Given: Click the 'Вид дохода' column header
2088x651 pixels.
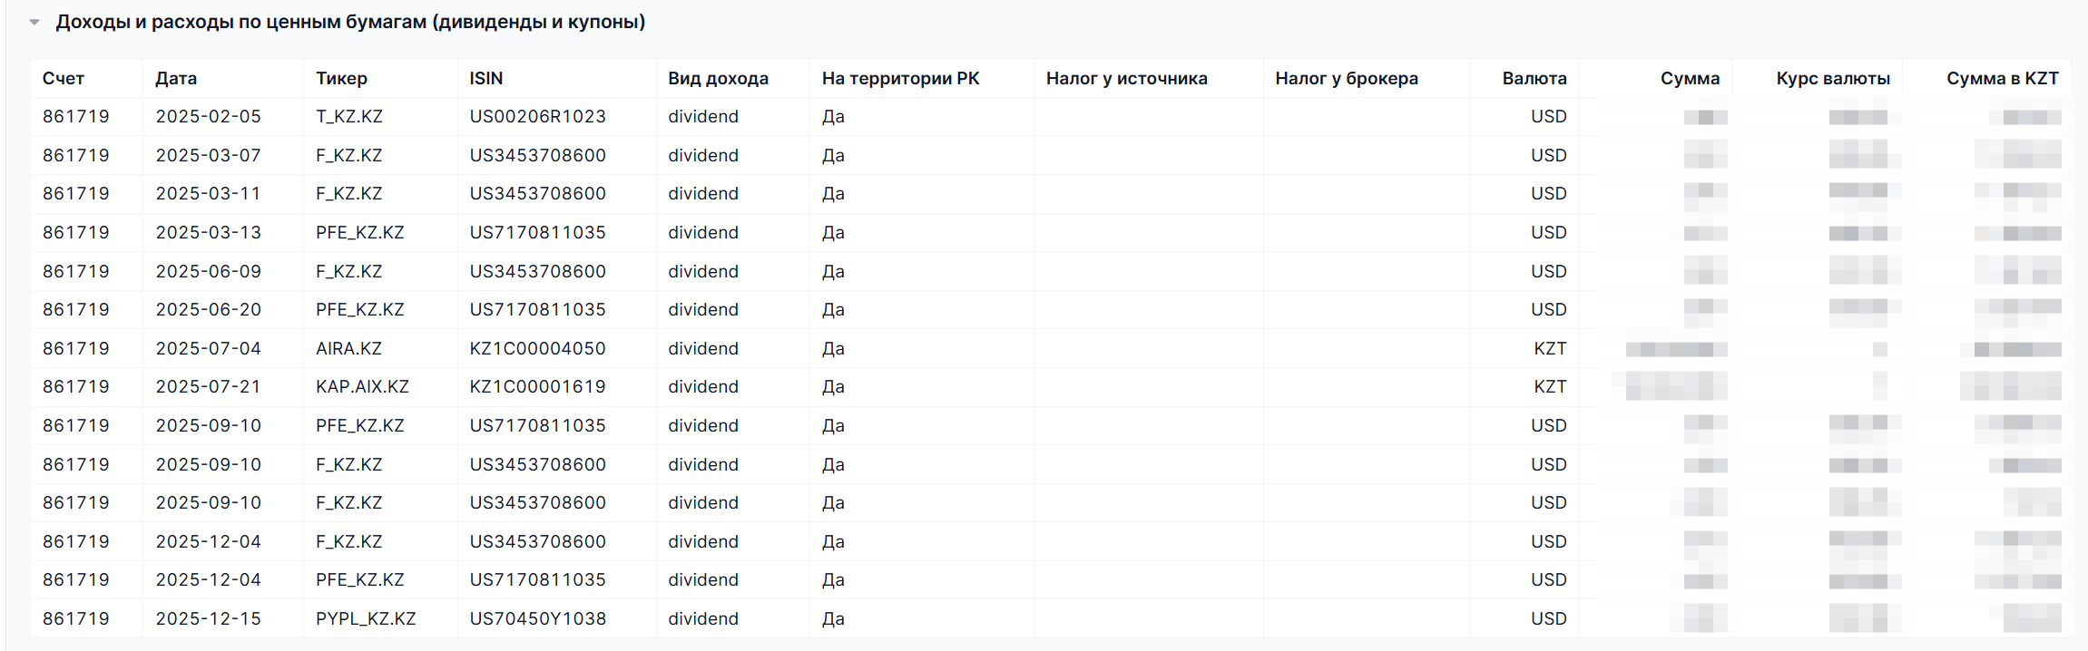Looking at the screenshot, I should 718,78.
